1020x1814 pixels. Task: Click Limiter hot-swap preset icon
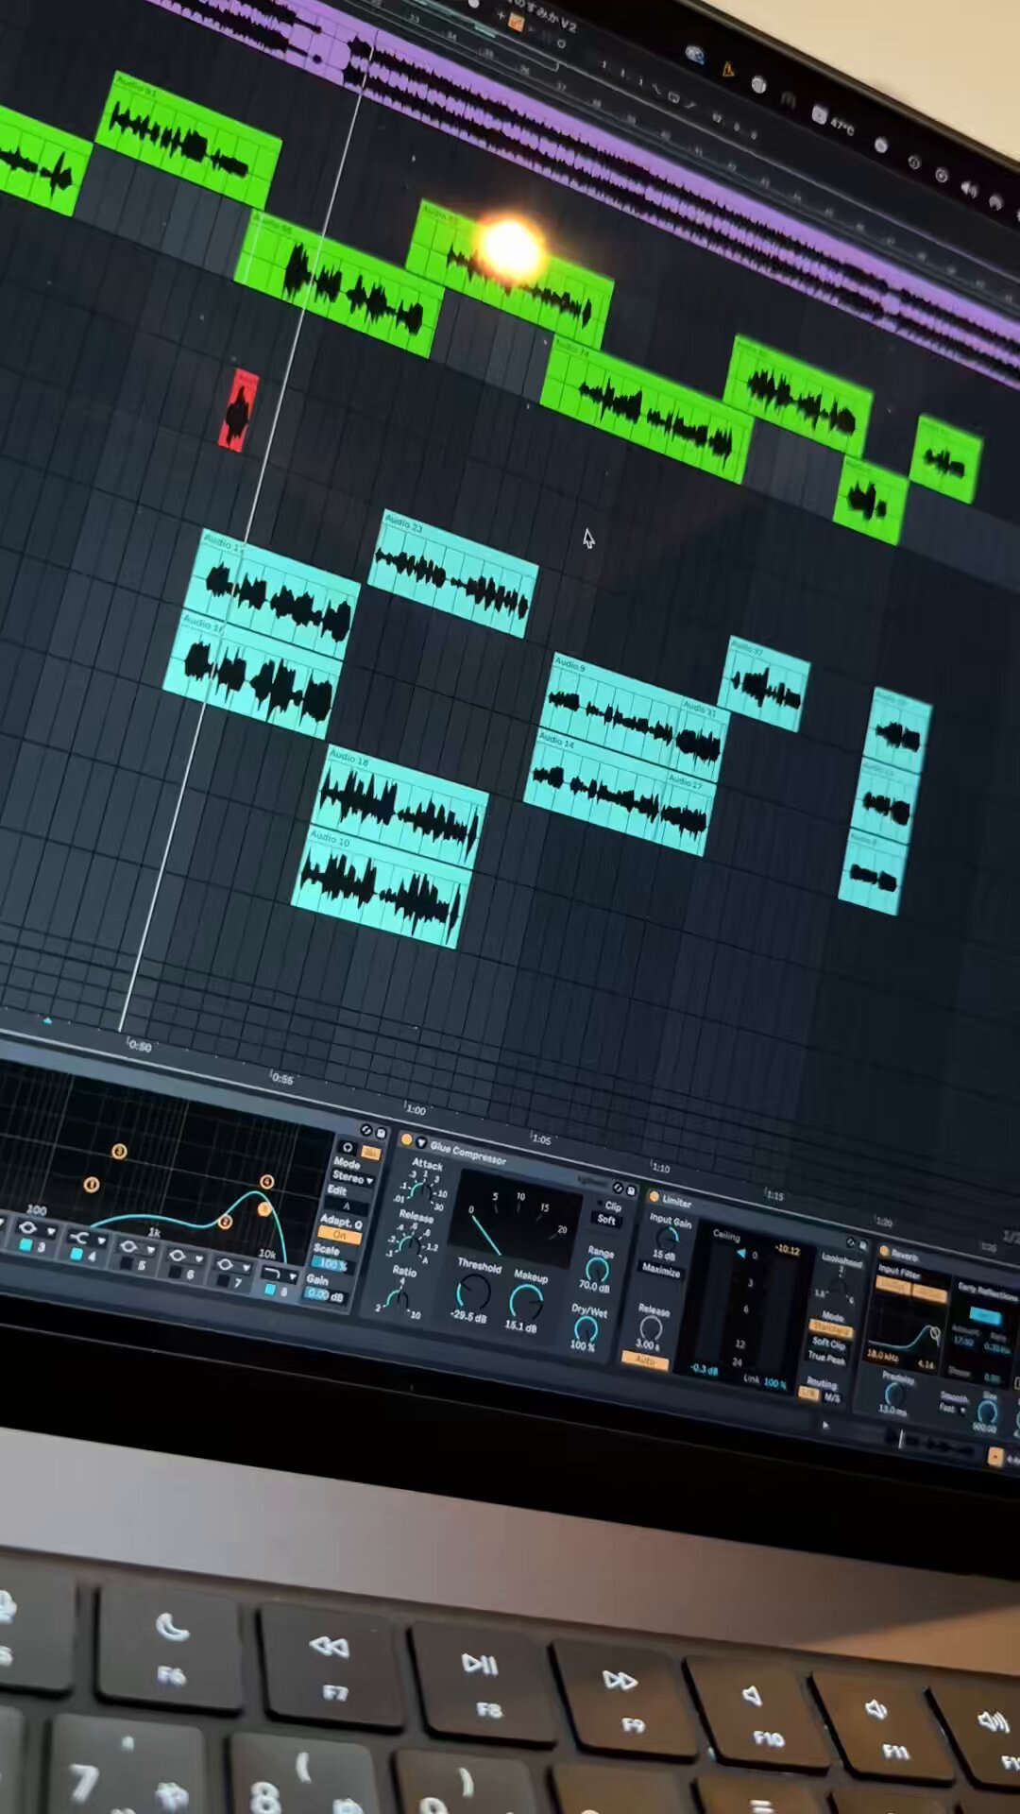point(851,1242)
